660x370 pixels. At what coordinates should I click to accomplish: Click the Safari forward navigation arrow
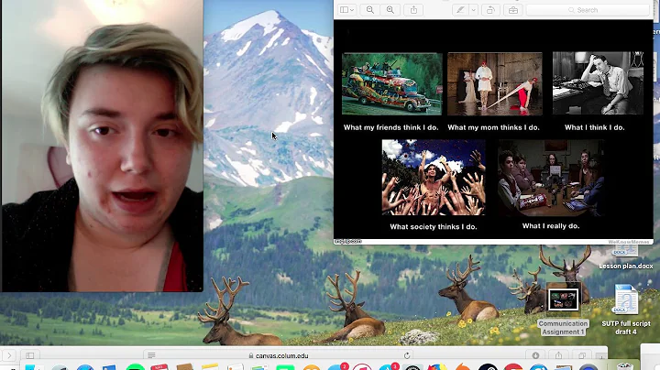9,355
